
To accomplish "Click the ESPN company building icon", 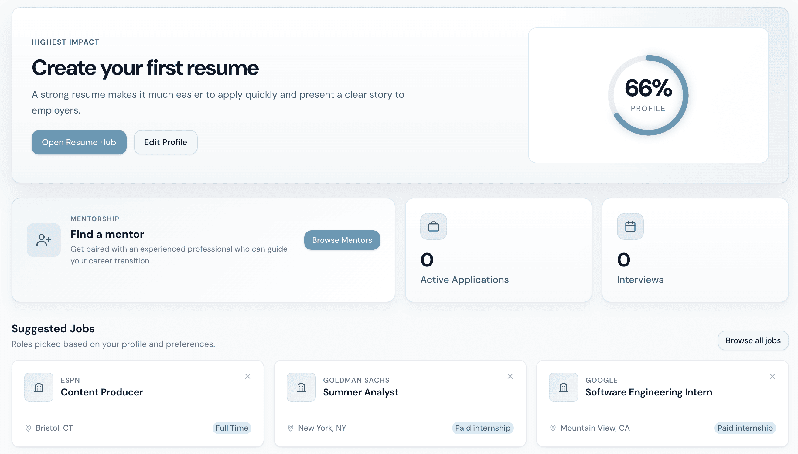I will (x=39, y=387).
